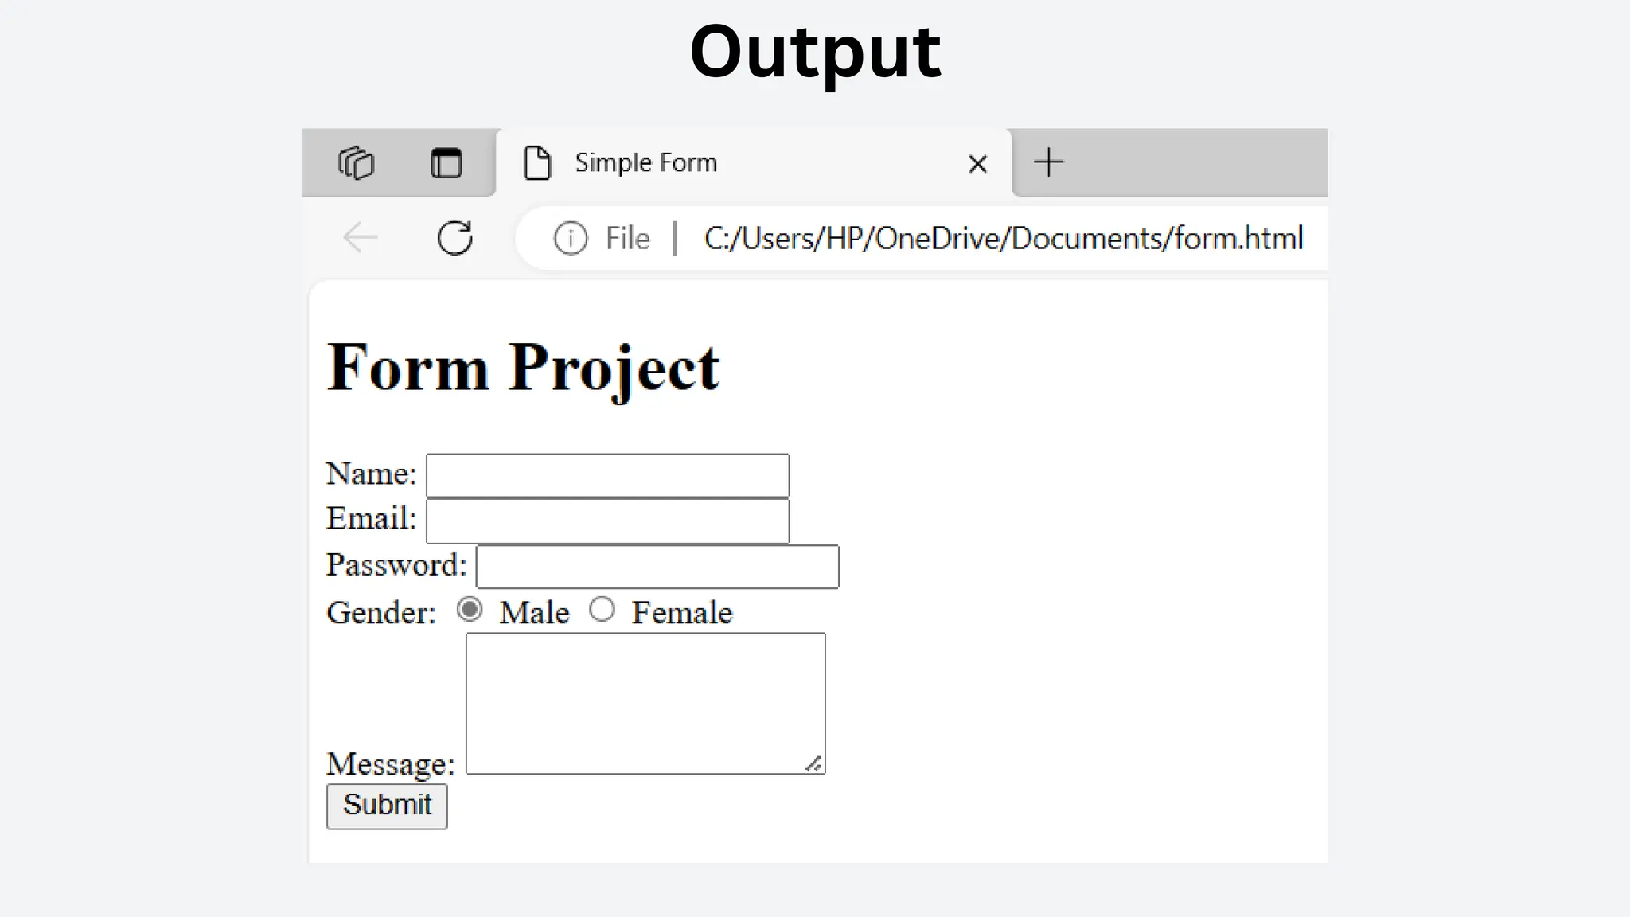Focus the Email text field
The height and width of the screenshot is (917, 1630).
(x=608, y=521)
